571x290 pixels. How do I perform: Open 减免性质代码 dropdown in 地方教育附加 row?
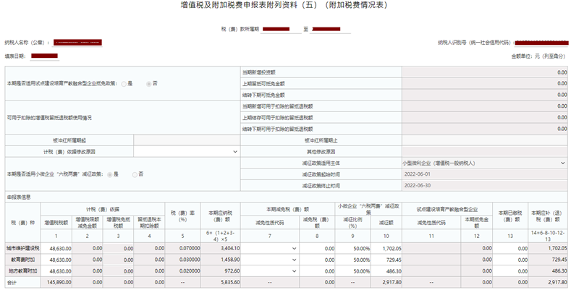coord(269,271)
